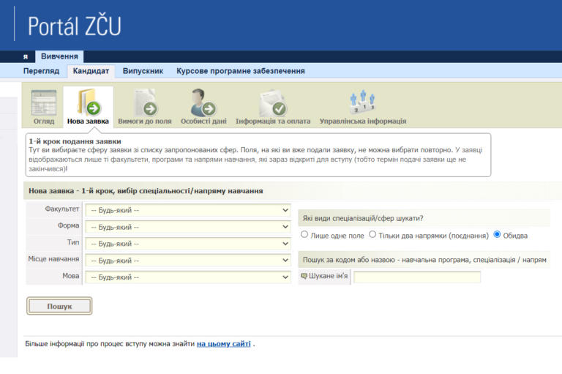Expand the Місце навчання dropdown
This screenshot has width=562, height=374.
(188, 261)
